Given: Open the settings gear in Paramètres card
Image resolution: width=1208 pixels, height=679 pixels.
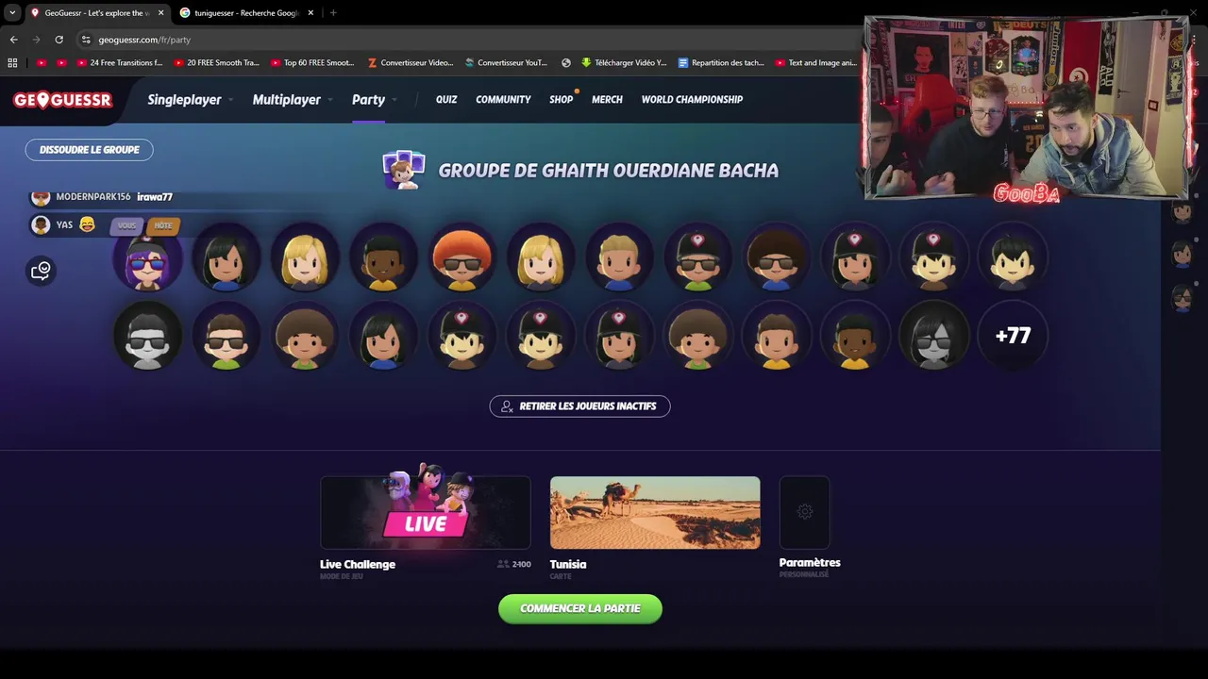Looking at the screenshot, I should pos(804,512).
